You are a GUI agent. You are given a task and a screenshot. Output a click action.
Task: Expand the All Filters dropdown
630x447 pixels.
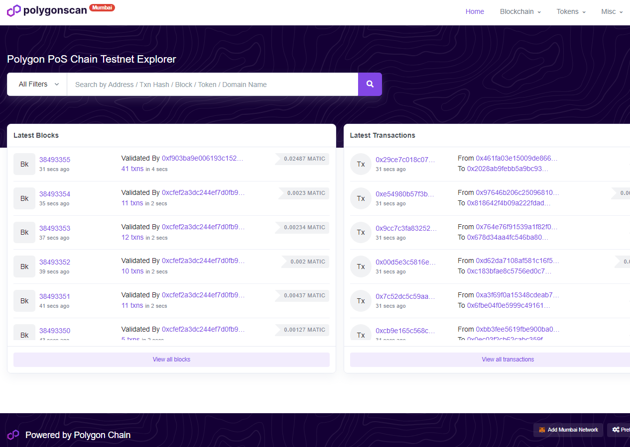click(37, 85)
